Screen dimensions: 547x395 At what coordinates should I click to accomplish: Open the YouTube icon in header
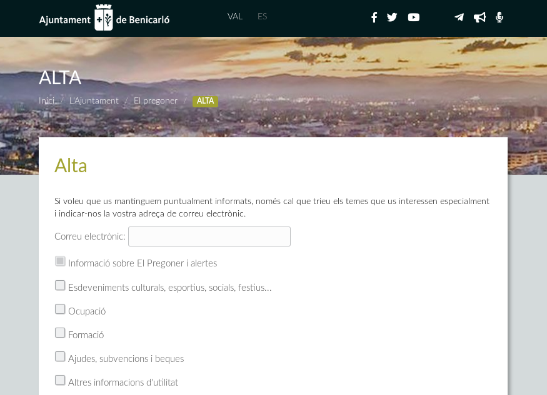click(414, 17)
